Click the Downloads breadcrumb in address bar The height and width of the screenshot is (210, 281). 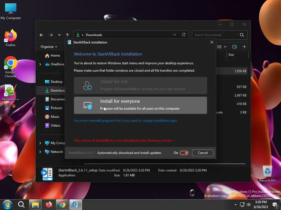point(94,35)
